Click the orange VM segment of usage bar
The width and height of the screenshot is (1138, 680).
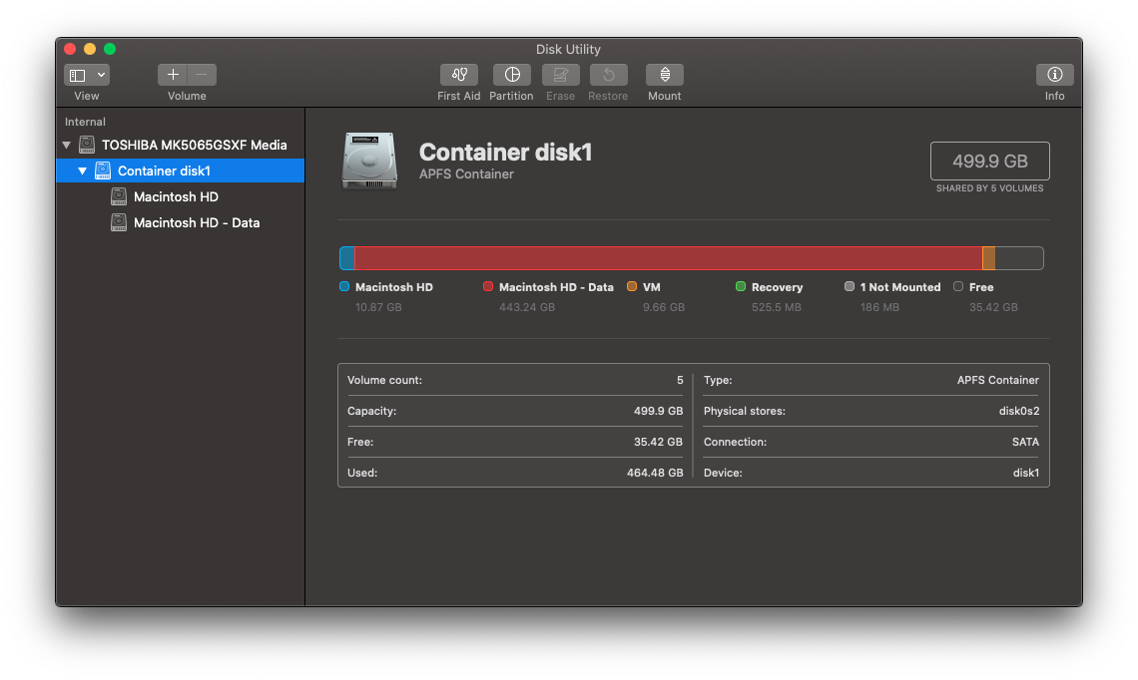[988, 258]
